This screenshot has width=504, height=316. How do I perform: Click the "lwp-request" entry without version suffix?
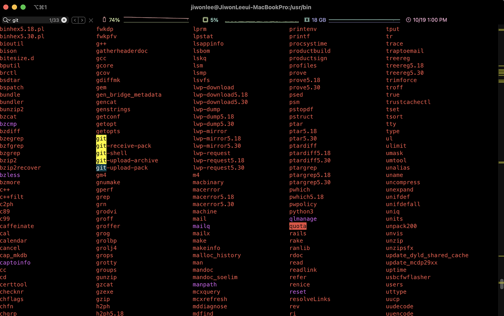(211, 153)
